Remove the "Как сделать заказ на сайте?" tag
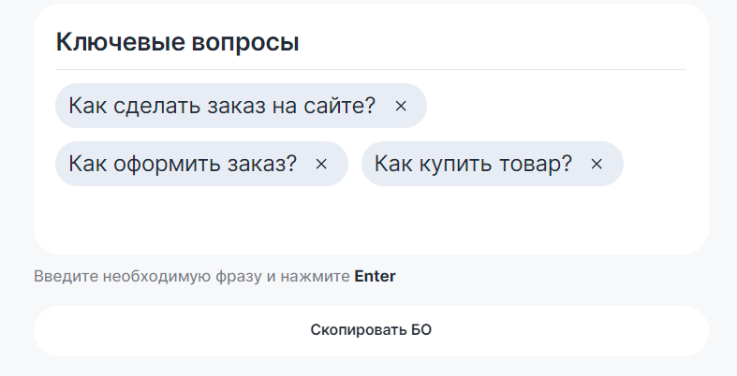 (401, 107)
